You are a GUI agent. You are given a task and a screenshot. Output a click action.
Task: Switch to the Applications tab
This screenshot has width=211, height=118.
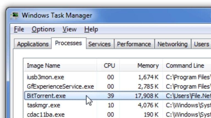[x=33, y=44]
